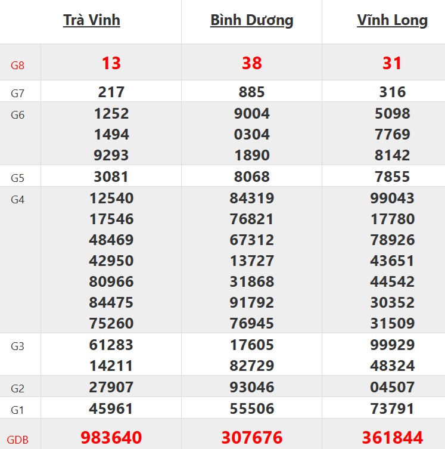Select G3 number 61283 in Trà Vinh

click(x=111, y=345)
